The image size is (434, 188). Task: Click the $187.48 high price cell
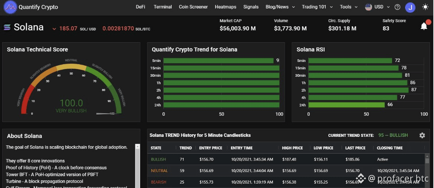(289, 159)
